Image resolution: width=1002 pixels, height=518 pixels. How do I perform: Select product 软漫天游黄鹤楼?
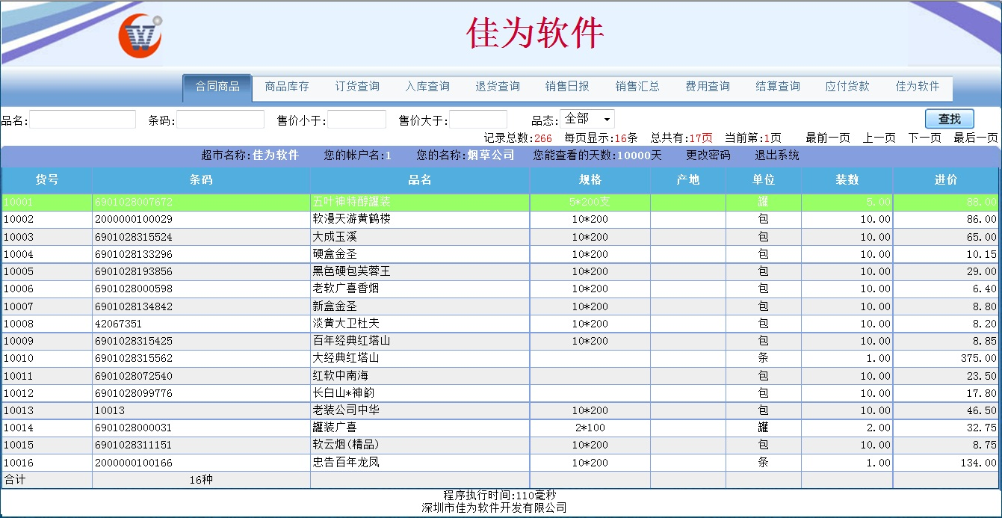(352, 219)
